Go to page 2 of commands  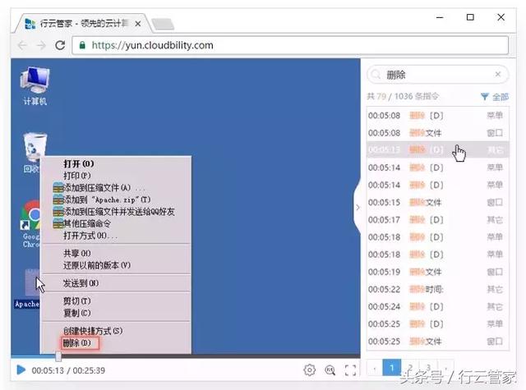tap(410, 367)
